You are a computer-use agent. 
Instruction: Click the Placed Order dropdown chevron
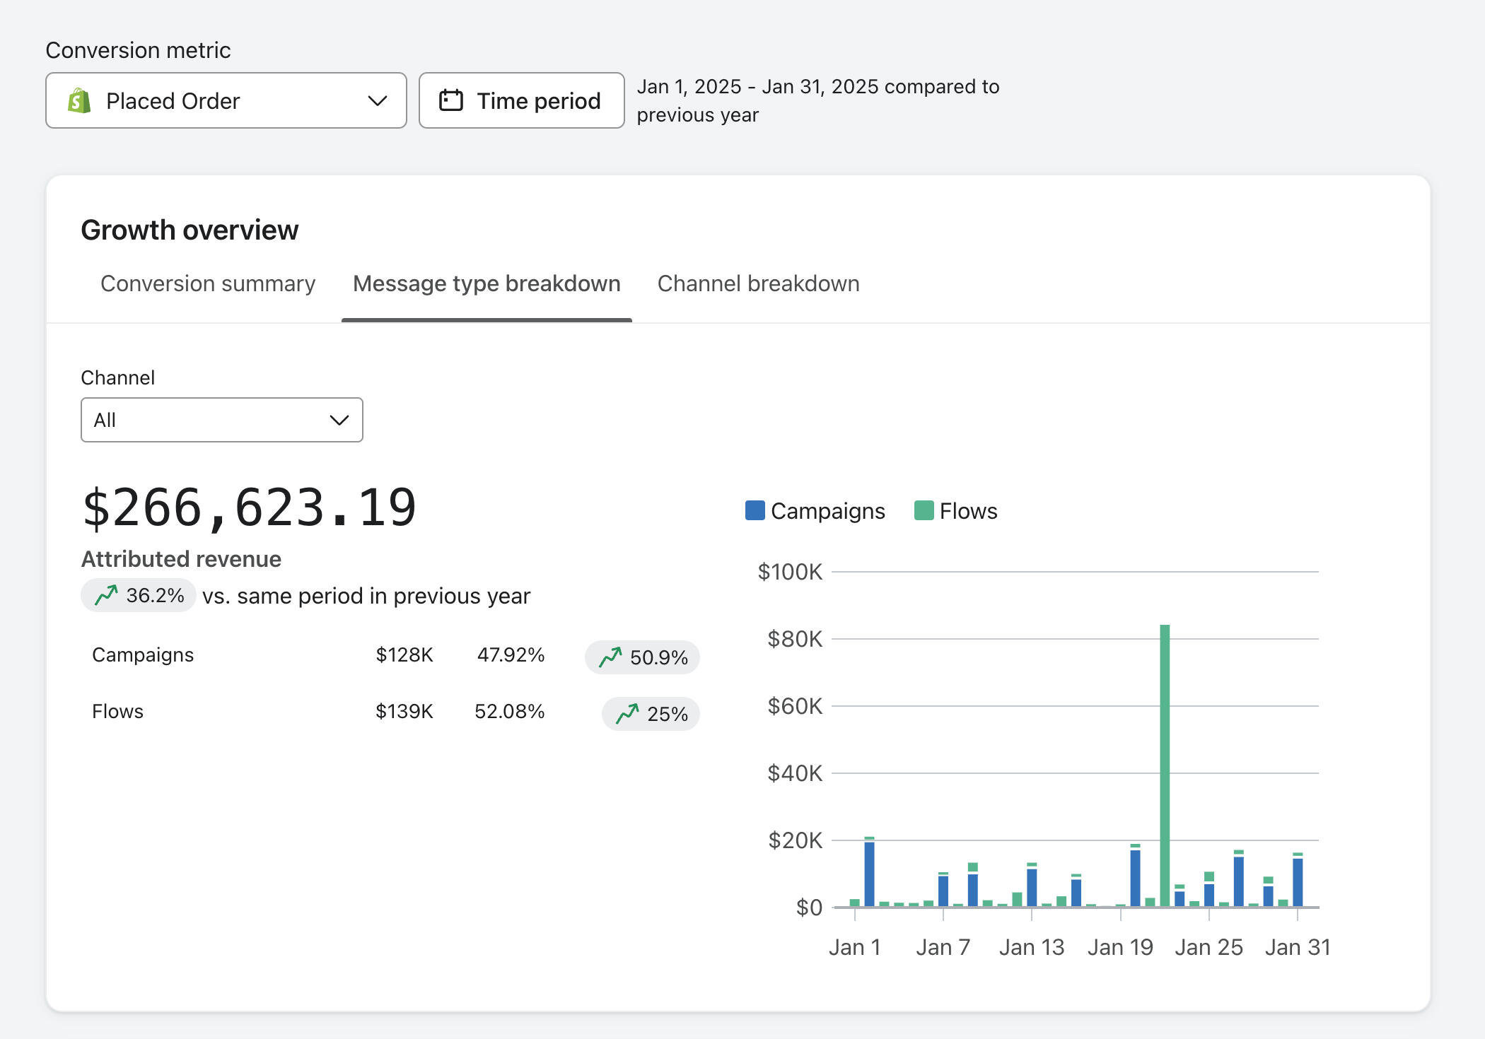(x=378, y=101)
